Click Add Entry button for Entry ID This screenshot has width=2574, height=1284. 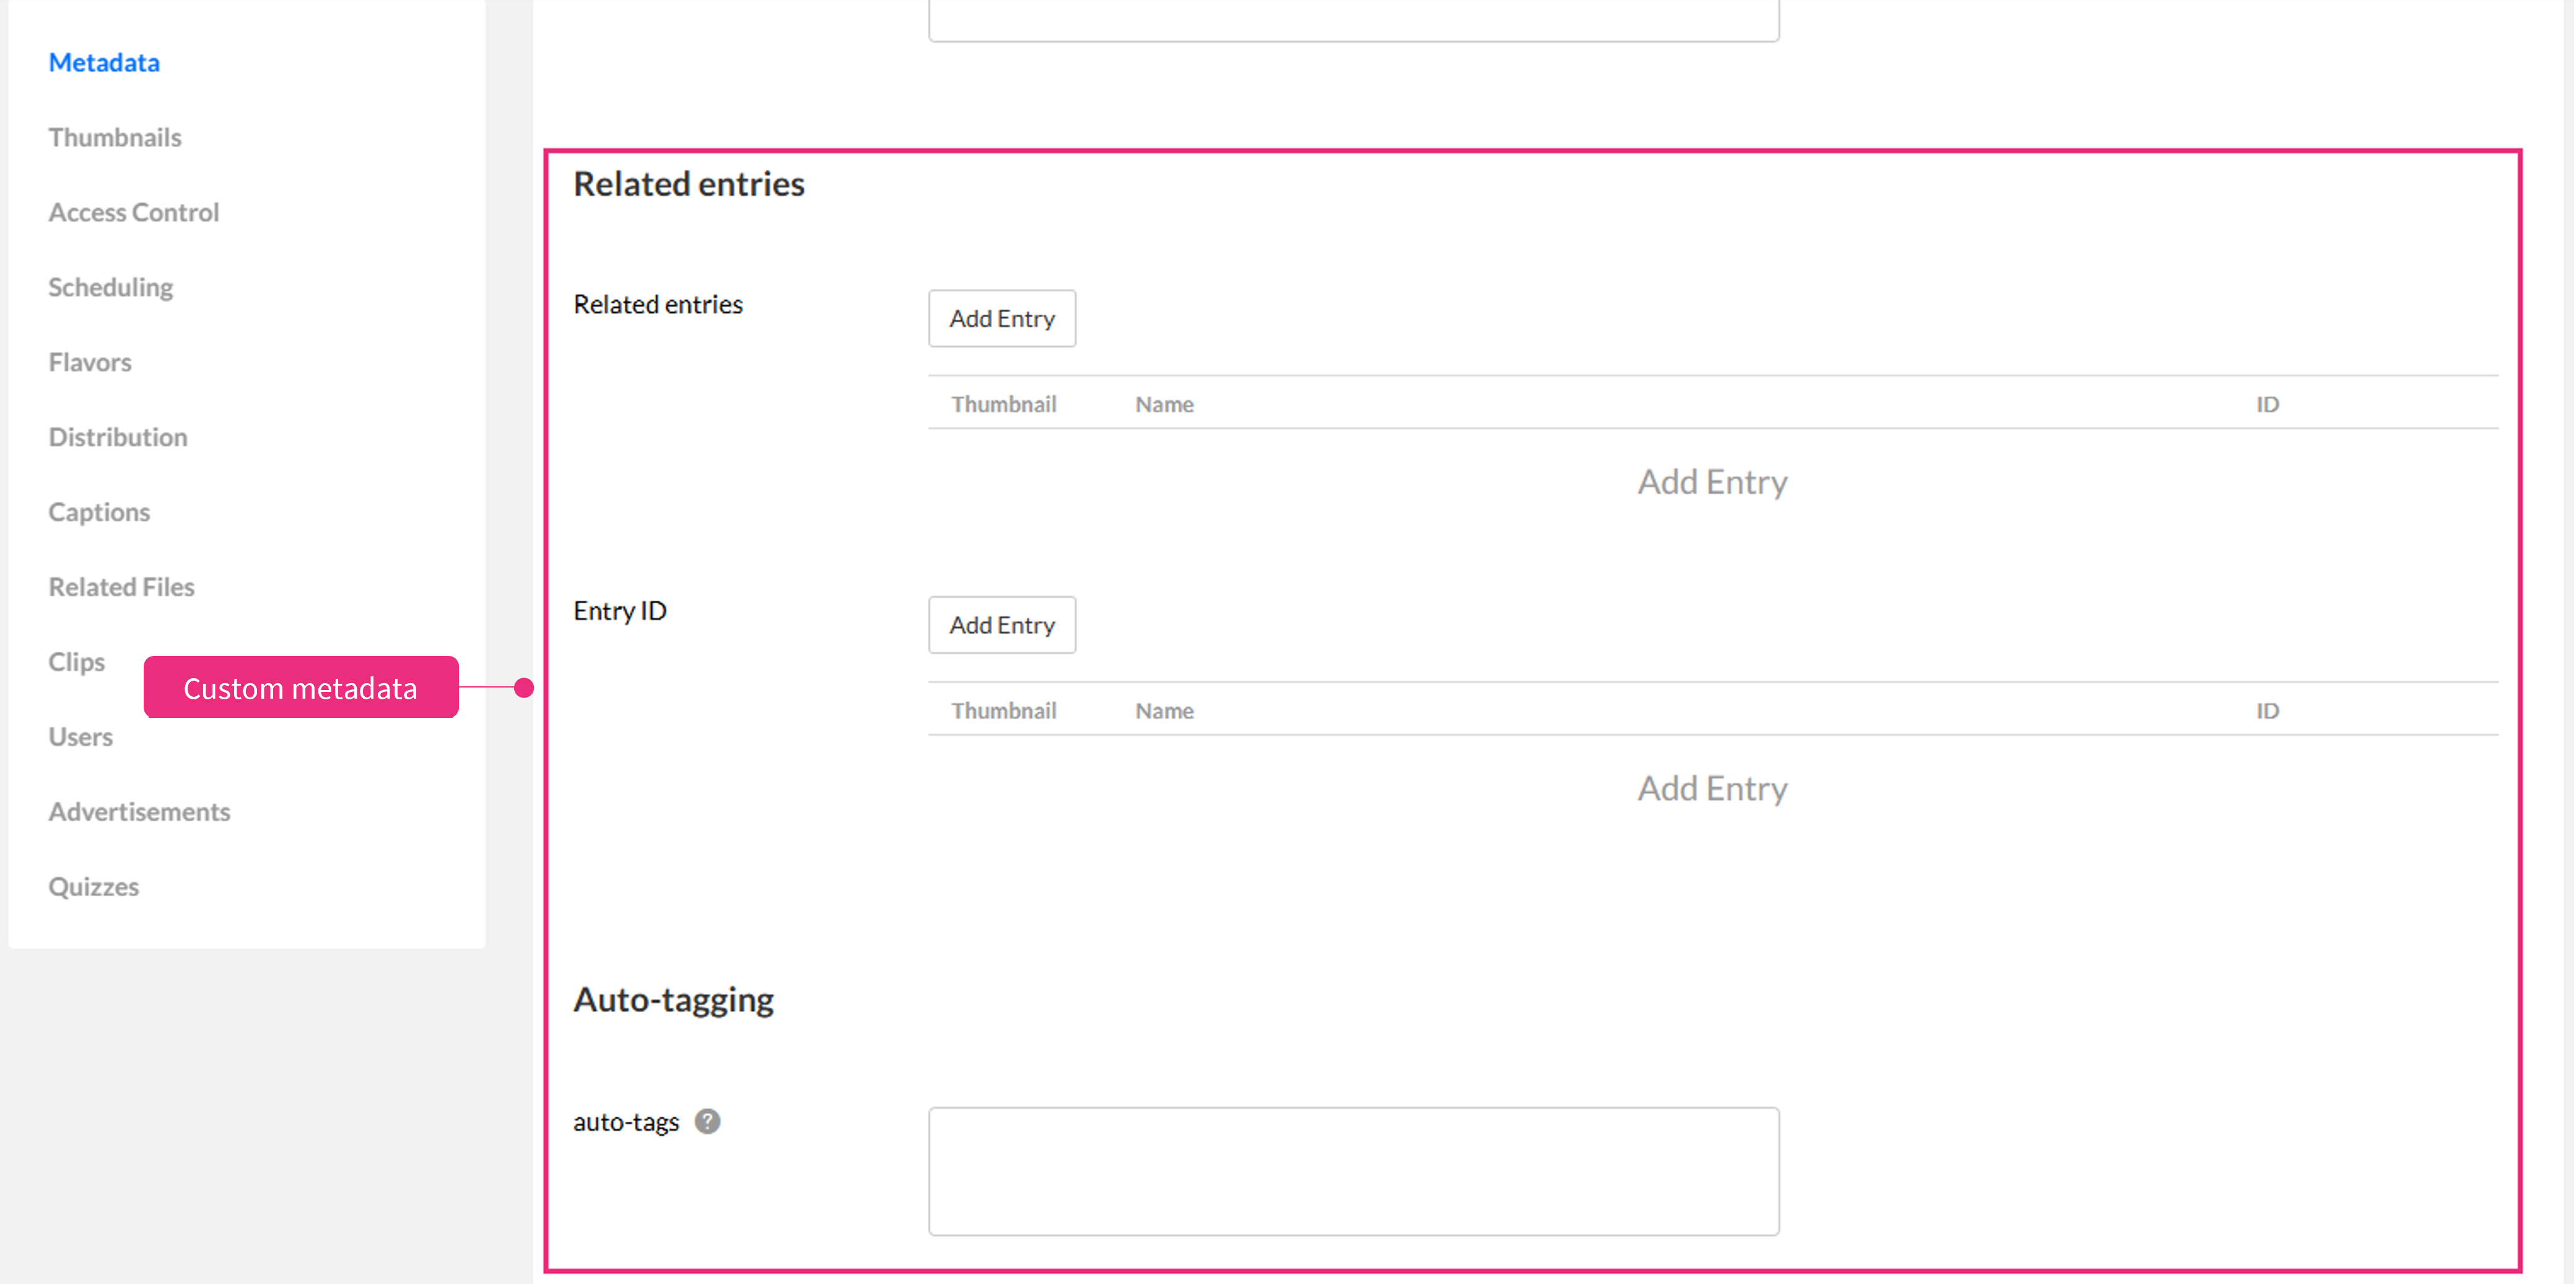1001,626
